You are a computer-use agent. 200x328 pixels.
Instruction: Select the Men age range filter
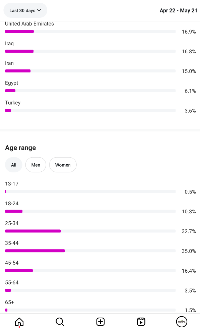36,165
